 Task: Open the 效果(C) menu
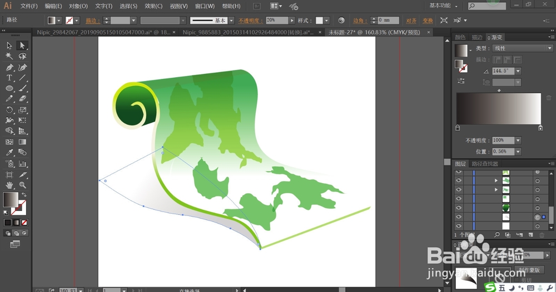(x=153, y=6)
